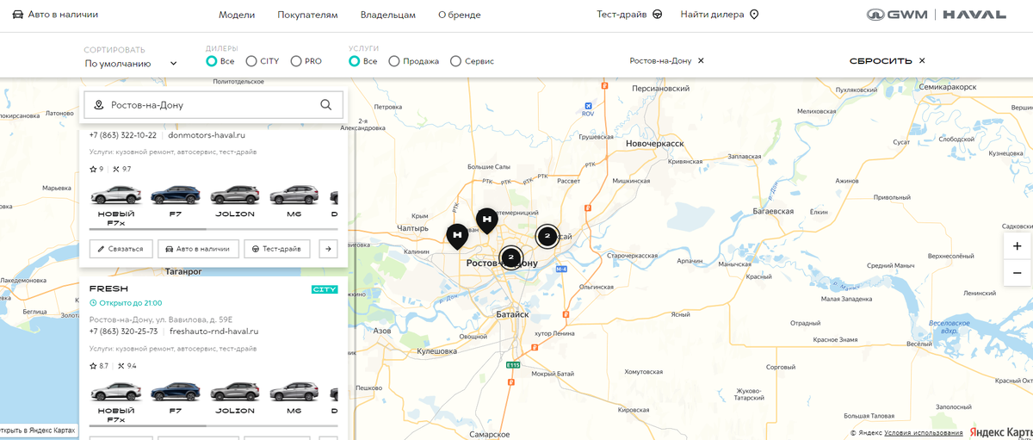
Task: Open the Покупателям menu
Action: click(307, 15)
